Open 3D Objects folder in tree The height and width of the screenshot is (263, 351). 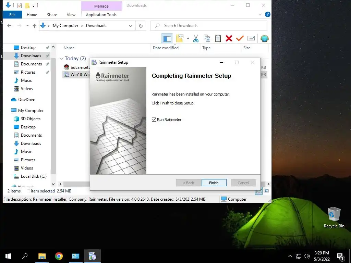click(31, 119)
